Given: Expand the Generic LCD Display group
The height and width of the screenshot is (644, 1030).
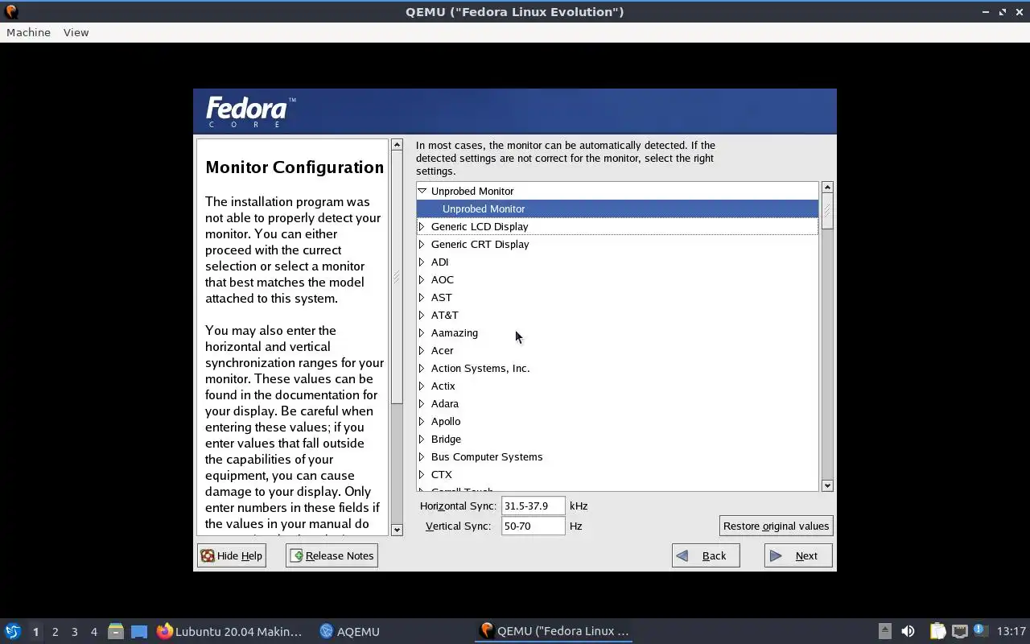Looking at the screenshot, I should tap(422, 226).
